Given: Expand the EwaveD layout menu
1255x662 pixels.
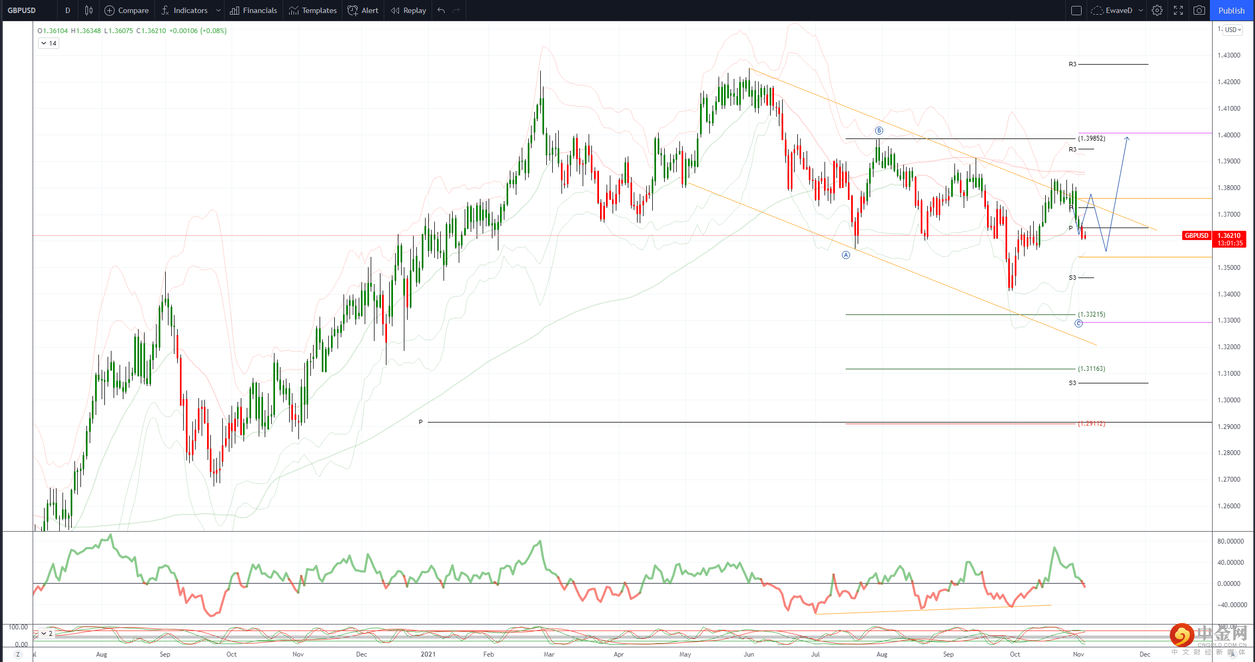Looking at the screenshot, I should 1141,10.
